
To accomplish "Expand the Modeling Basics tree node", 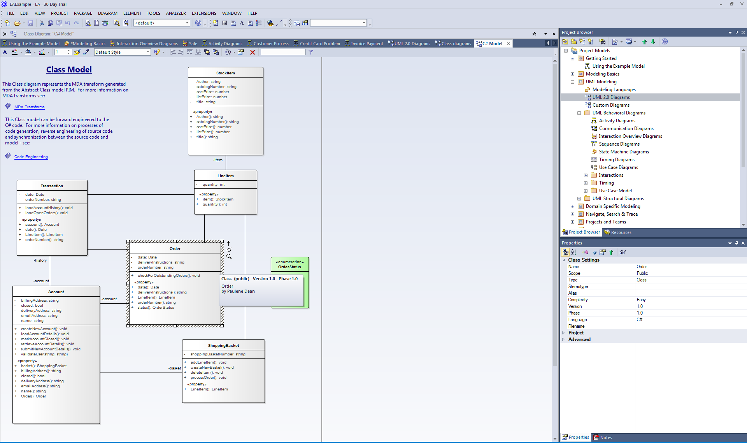I will 572,74.
